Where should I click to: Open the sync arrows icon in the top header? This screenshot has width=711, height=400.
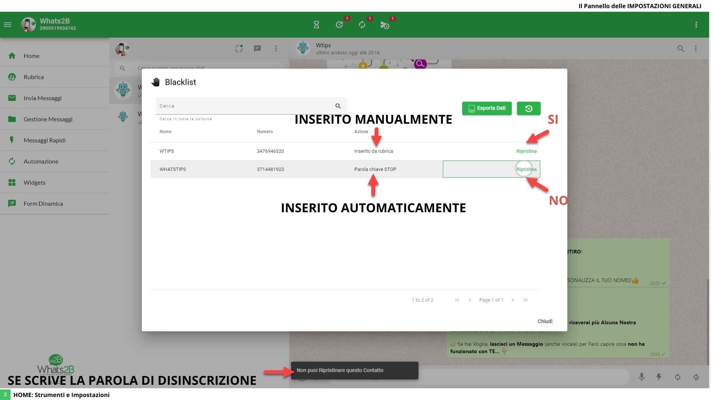pyautogui.click(x=362, y=25)
